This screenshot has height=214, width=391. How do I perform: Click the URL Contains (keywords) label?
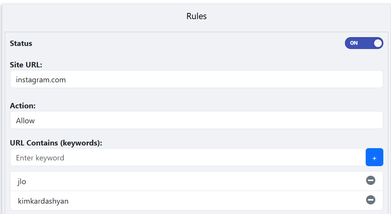pyautogui.click(x=56, y=143)
